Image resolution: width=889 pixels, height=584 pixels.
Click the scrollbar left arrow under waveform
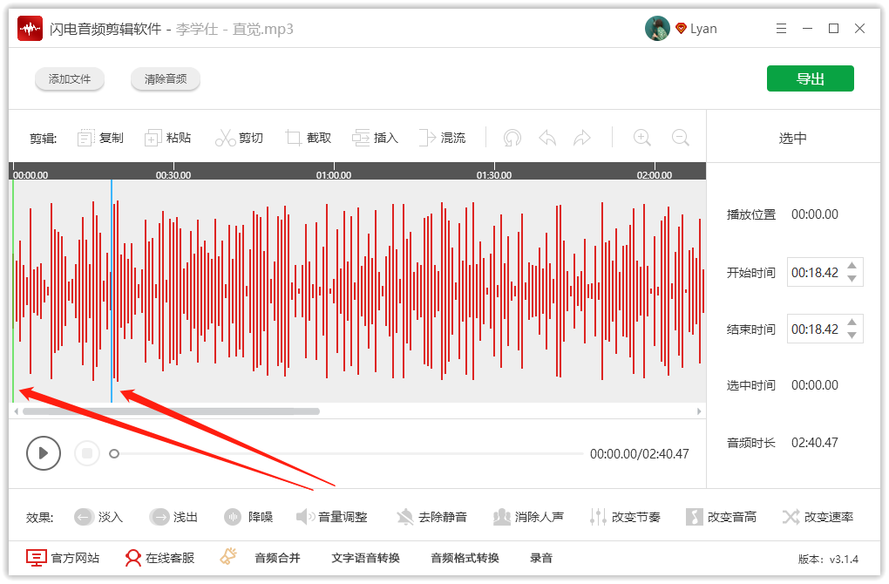[x=17, y=411]
